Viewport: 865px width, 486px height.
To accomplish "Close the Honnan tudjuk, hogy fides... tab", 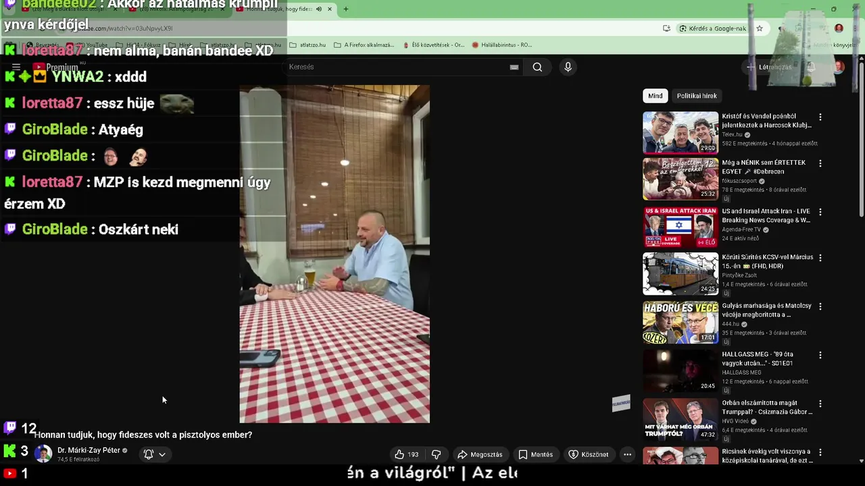I will click(x=330, y=9).
